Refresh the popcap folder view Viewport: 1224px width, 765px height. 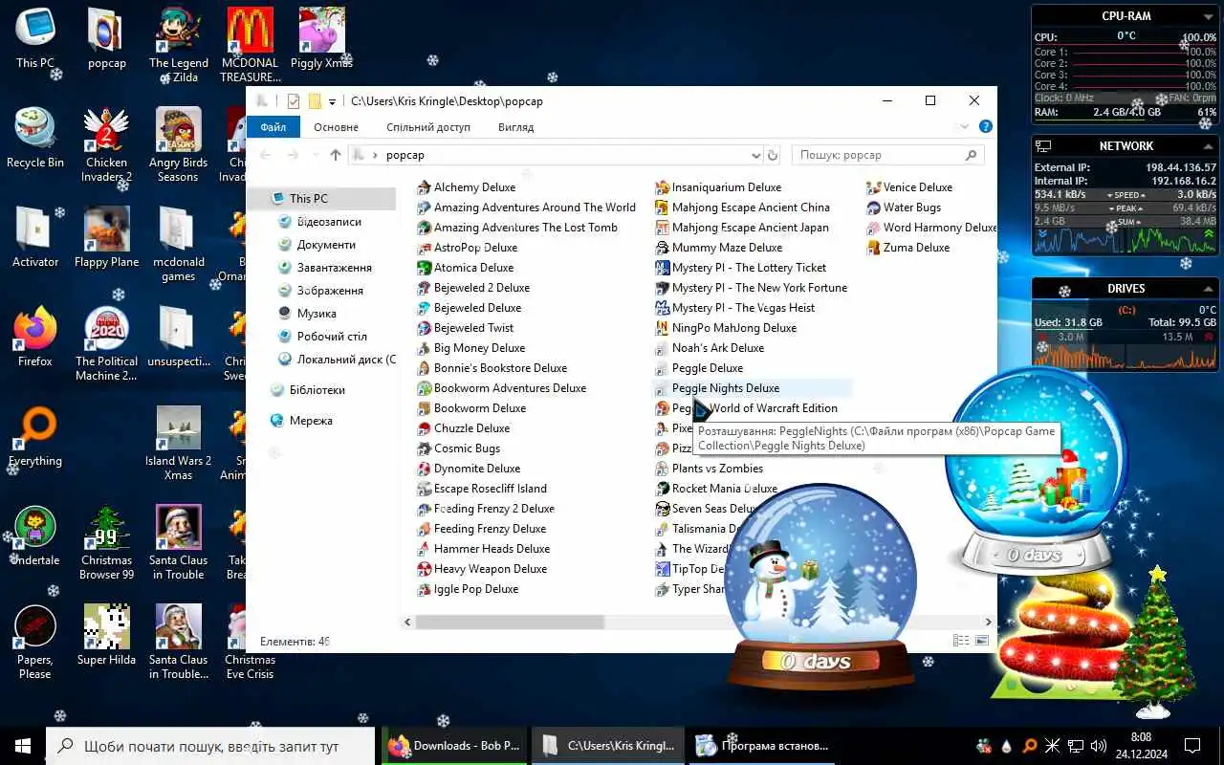(773, 155)
